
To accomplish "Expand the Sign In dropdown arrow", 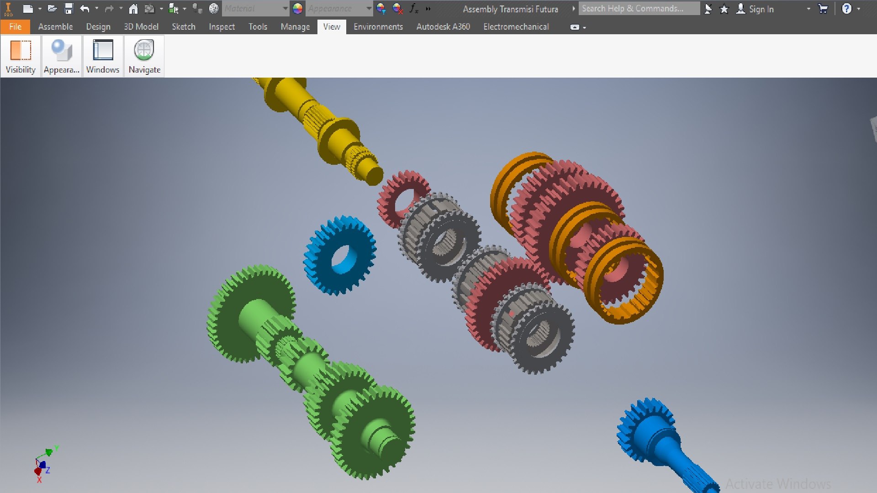I will point(808,9).
